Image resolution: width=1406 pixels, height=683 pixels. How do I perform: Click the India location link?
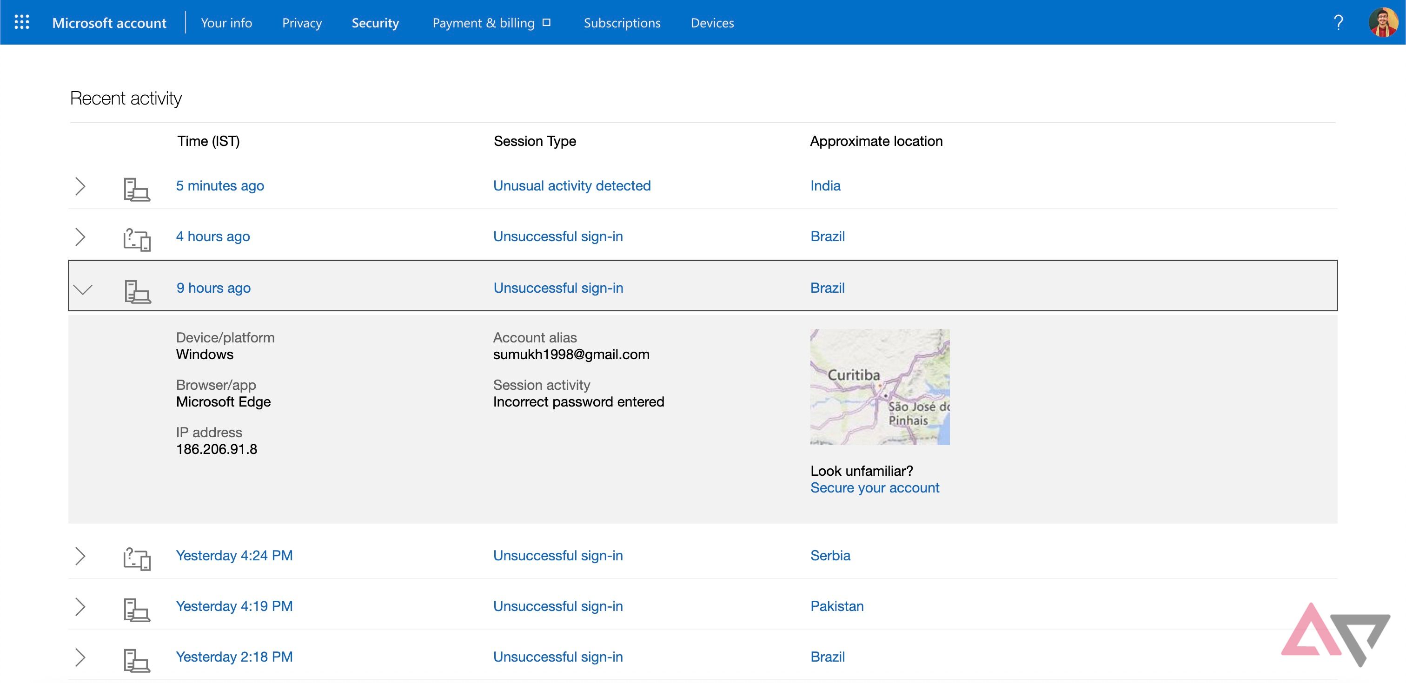coord(825,185)
